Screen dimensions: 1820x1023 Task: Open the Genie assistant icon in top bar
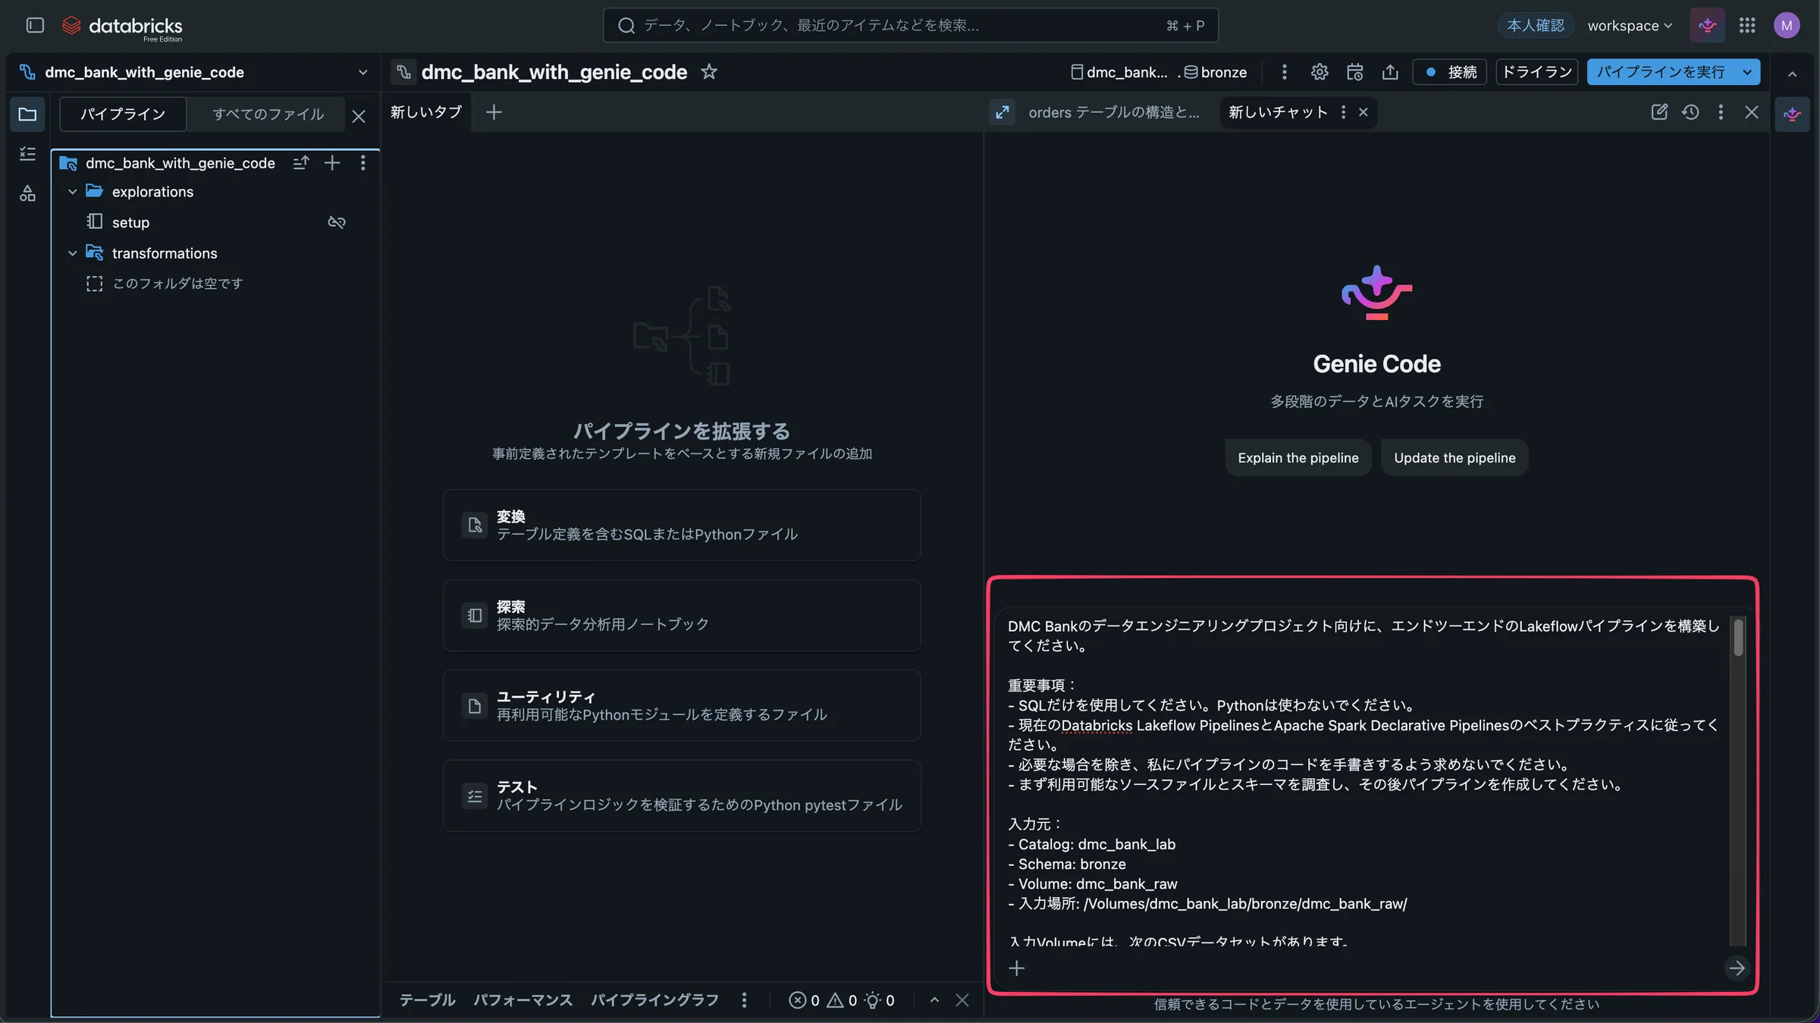(x=1708, y=26)
